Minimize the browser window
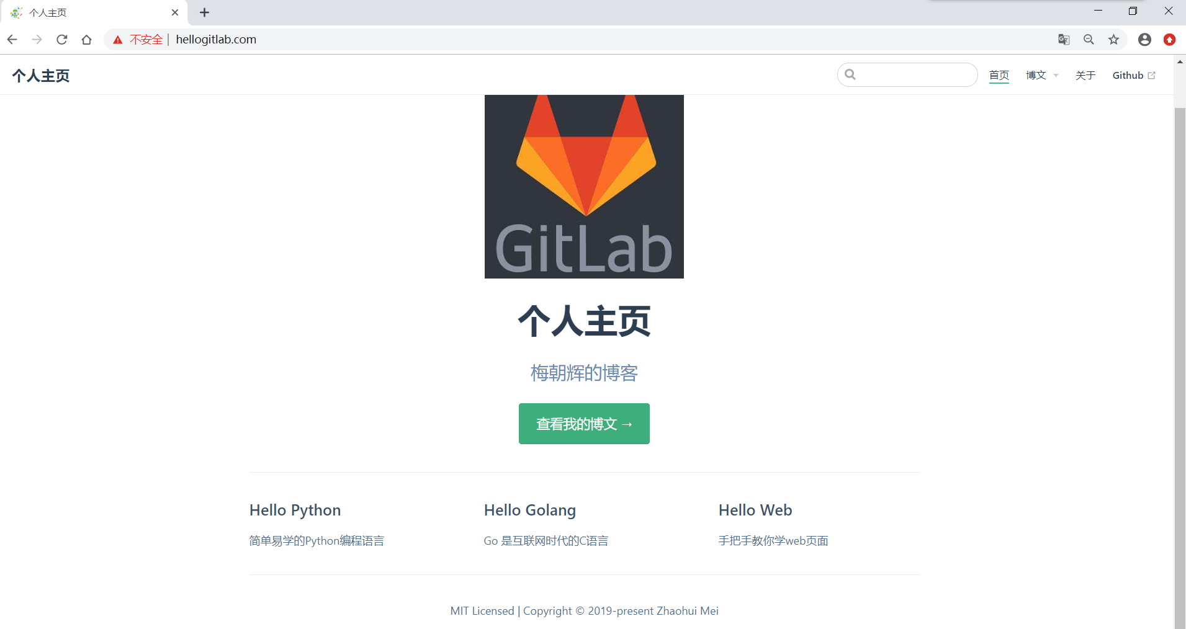The width and height of the screenshot is (1186, 629). click(1098, 11)
